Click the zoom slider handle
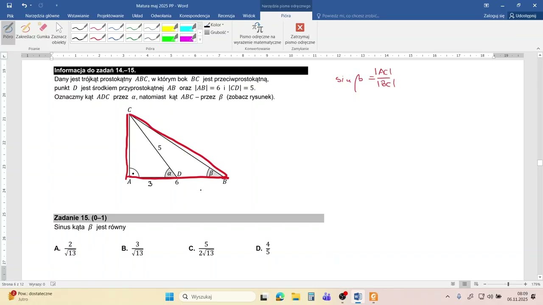 (x=508, y=284)
